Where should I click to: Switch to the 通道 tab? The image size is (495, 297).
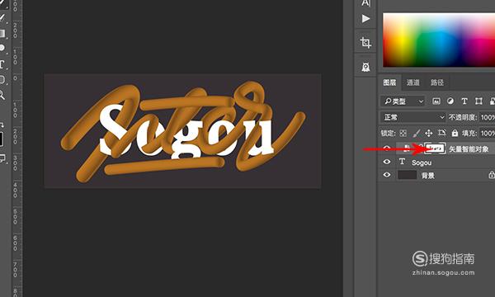click(413, 82)
